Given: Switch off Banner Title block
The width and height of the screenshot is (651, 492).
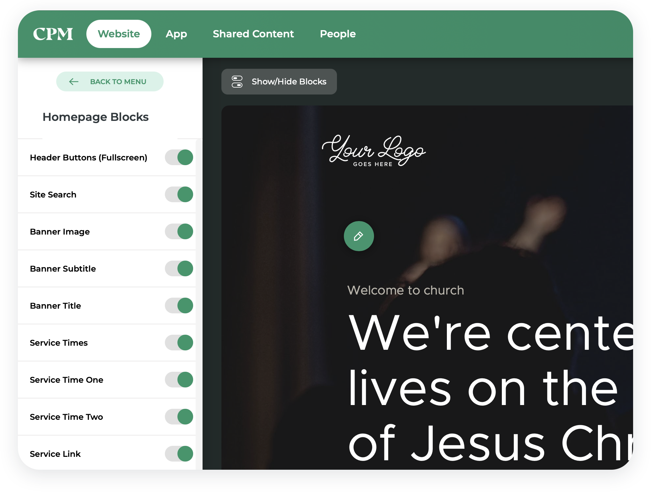Looking at the screenshot, I should click(x=179, y=305).
